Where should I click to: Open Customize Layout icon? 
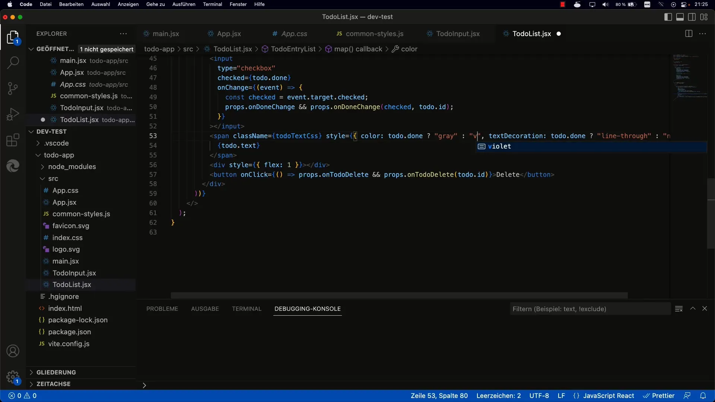coord(704,17)
